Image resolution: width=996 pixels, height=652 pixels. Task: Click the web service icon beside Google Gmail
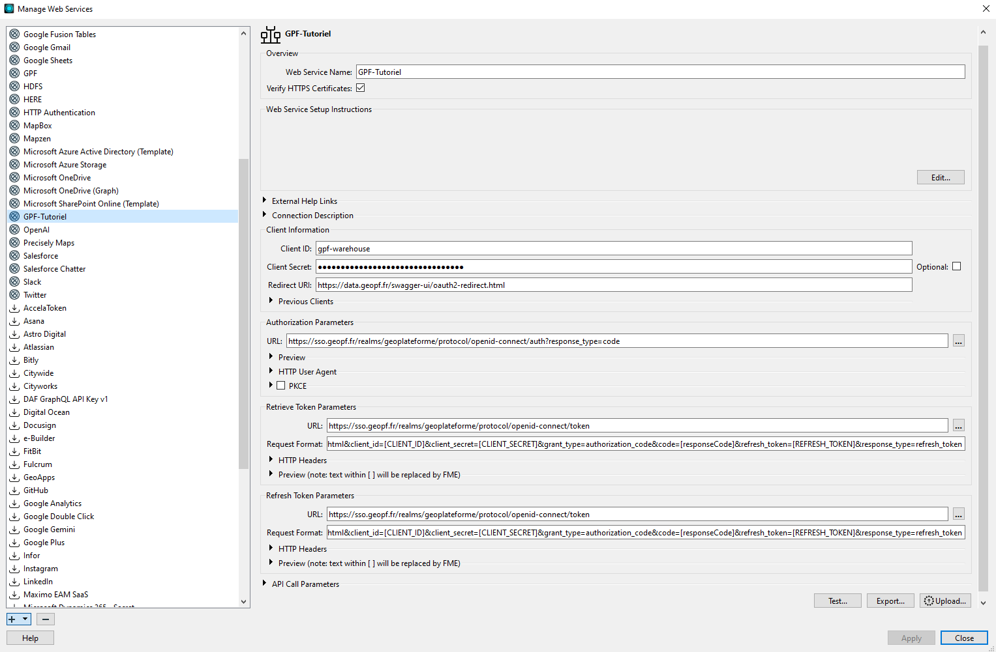tap(14, 48)
